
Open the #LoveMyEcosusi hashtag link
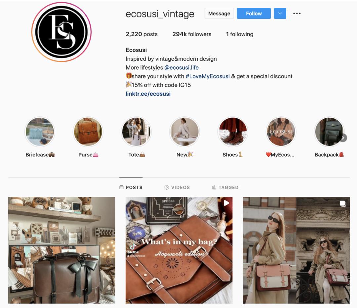click(208, 76)
